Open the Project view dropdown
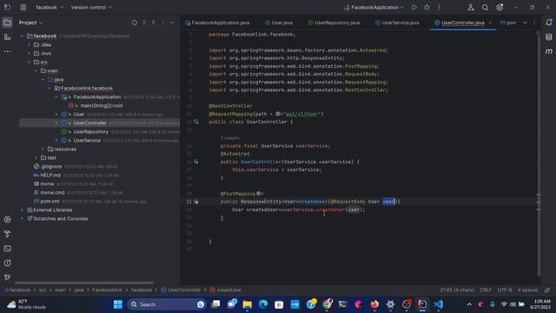Viewport: 556px width, 313px height. [30, 23]
